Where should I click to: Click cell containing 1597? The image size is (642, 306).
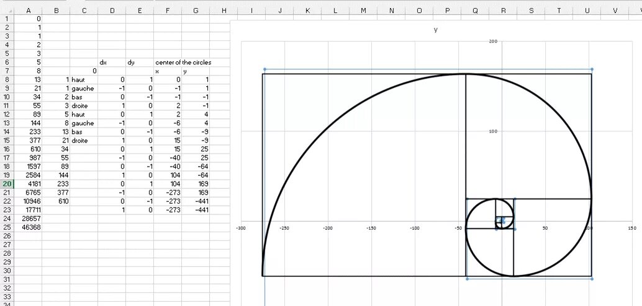coord(29,166)
